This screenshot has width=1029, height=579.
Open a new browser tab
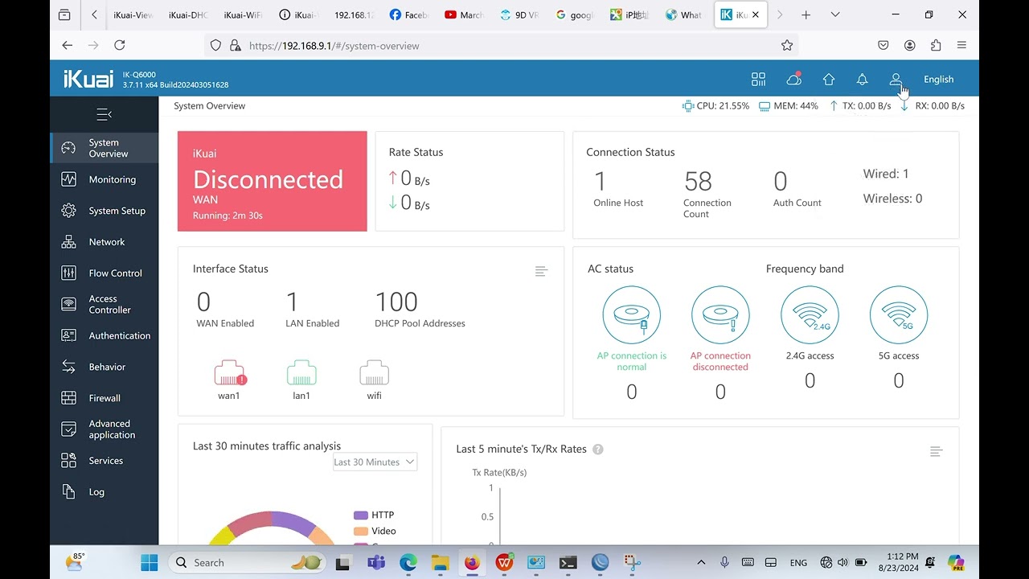806,14
